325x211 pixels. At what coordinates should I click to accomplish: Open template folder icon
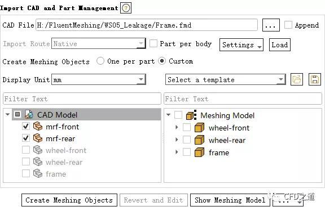297,79
